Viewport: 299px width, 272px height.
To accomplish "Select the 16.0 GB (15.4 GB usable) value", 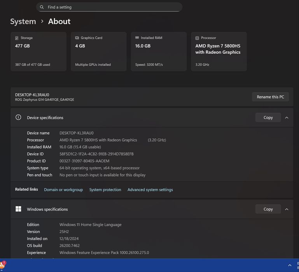I will pos(80,147).
